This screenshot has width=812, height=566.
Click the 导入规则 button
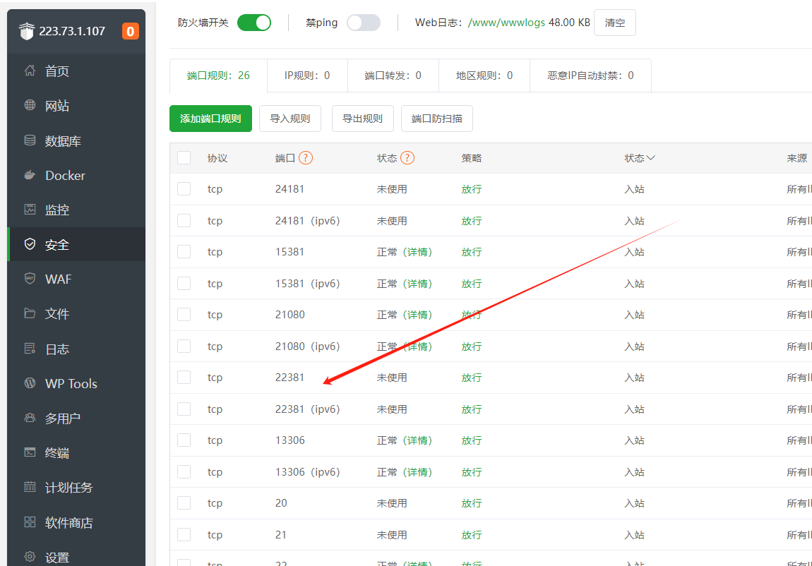[290, 119]
